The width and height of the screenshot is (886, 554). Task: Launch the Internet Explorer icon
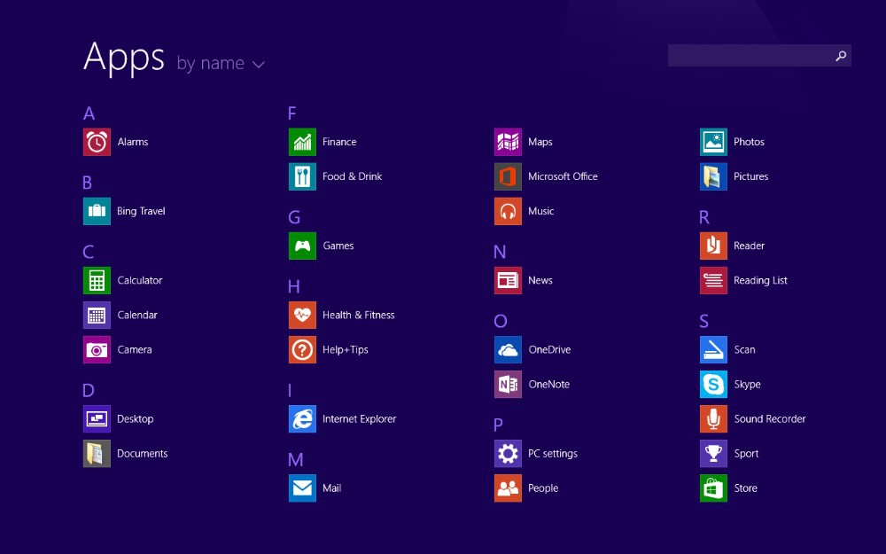pos(302,419)
